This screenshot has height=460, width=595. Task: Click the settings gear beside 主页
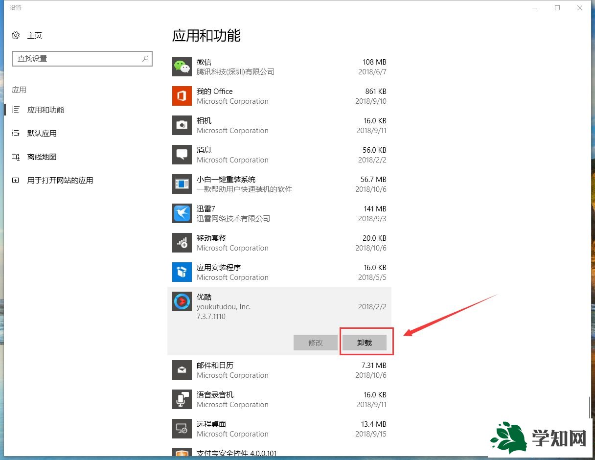tap(15, 35)
